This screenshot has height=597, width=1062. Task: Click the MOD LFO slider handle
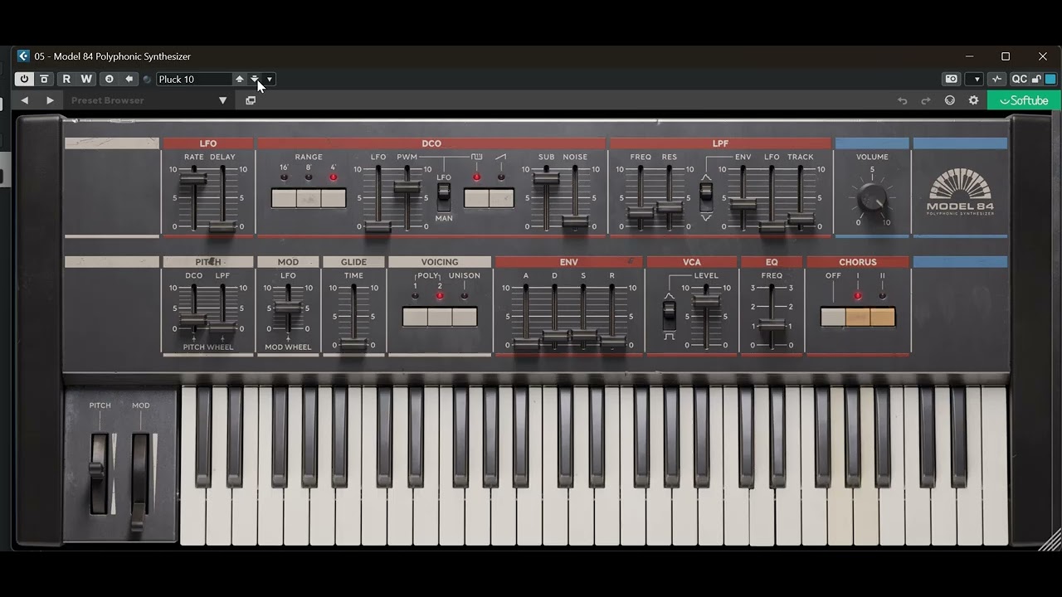coord(288,307)
